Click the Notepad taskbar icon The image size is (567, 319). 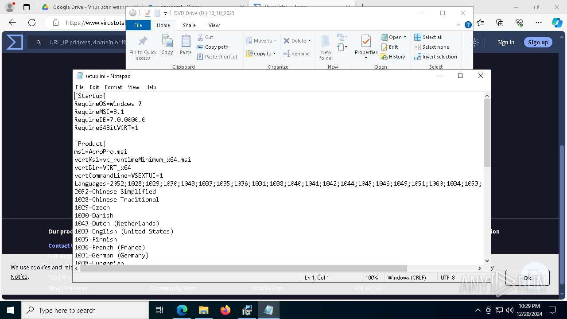pyautogui.click(x=268, y=310)
